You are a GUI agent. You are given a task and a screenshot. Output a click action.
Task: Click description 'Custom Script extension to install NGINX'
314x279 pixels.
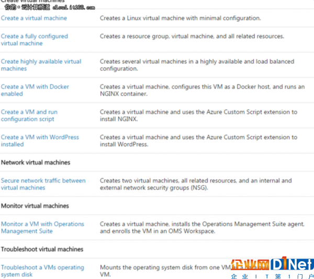tap(198, 115)
